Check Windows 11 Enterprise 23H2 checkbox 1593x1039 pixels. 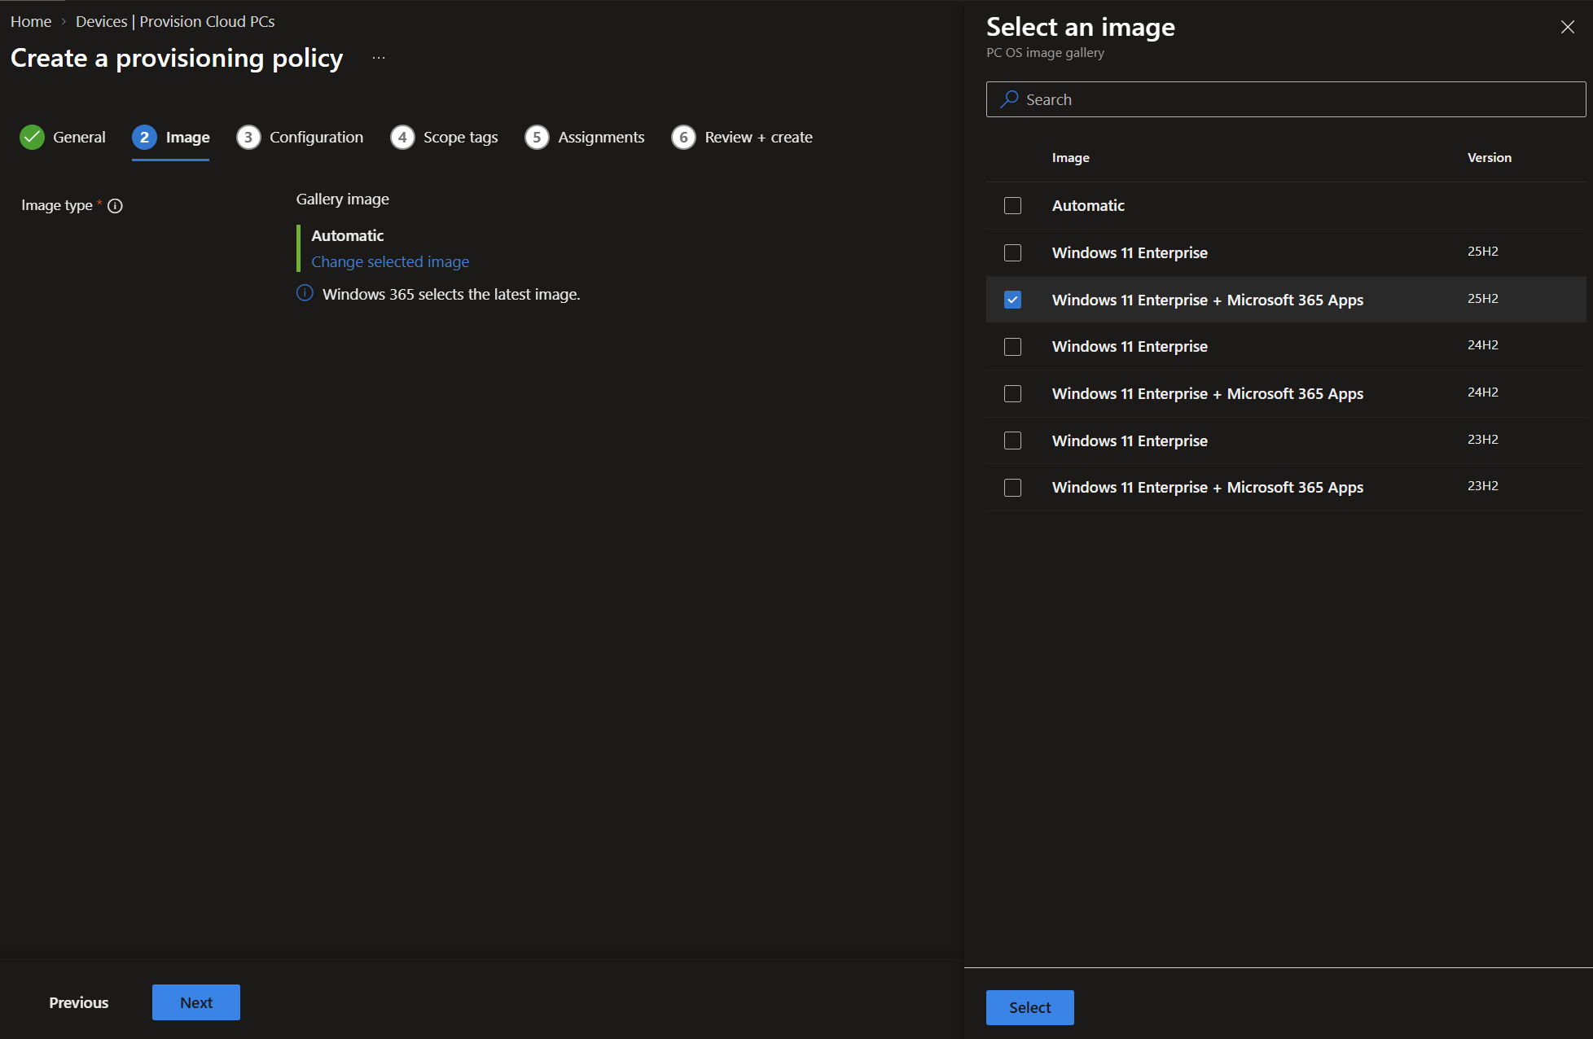point(1012,441)
